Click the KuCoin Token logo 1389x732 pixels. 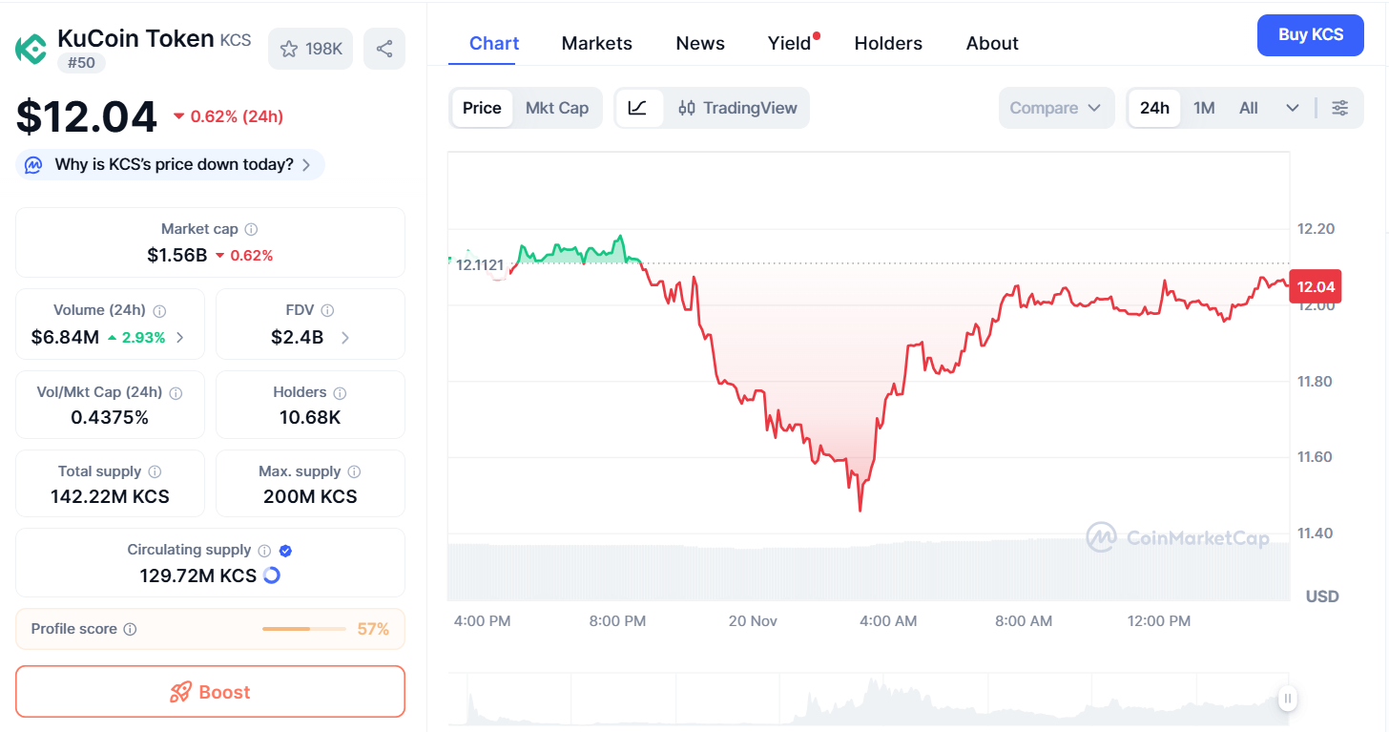[31, 48]
